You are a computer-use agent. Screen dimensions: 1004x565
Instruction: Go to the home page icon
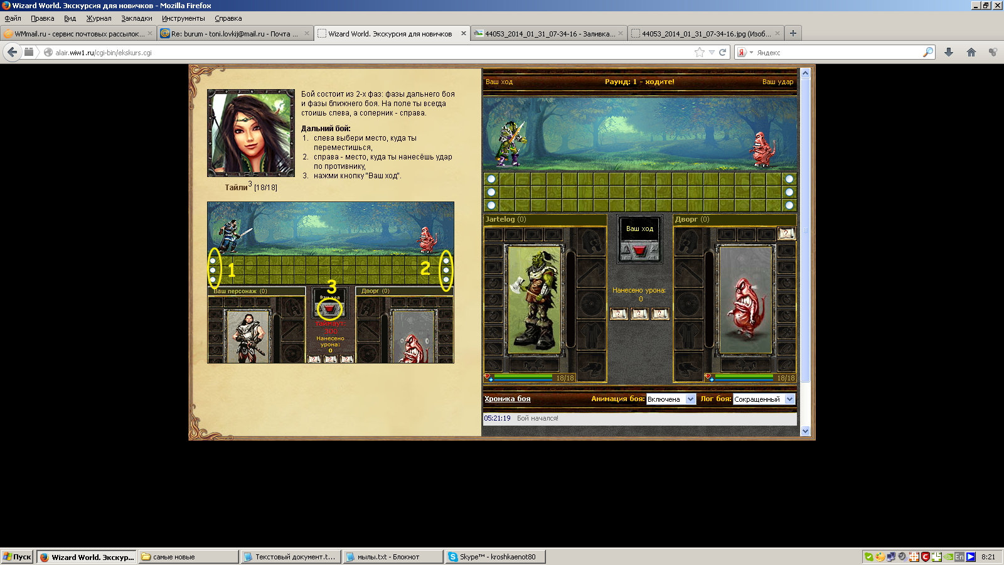pos(971,52)
